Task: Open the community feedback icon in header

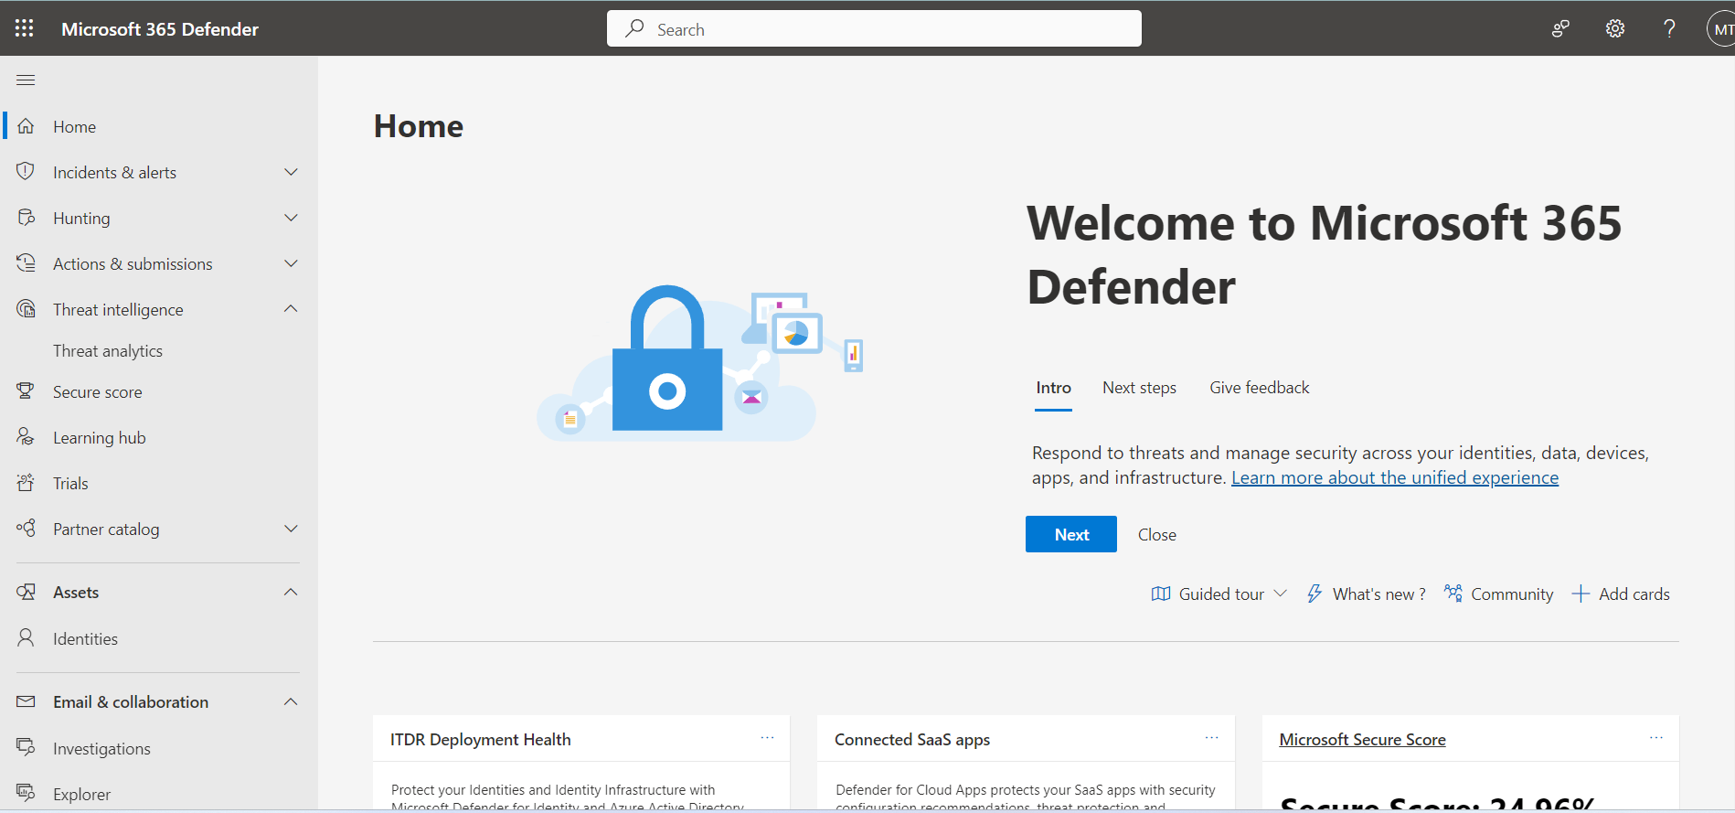Action: 1560,29
